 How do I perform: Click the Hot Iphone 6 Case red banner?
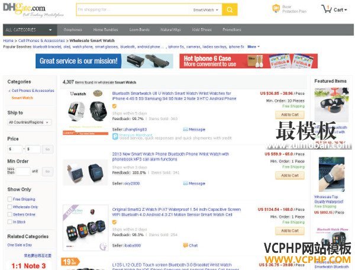tap(248, 61)
